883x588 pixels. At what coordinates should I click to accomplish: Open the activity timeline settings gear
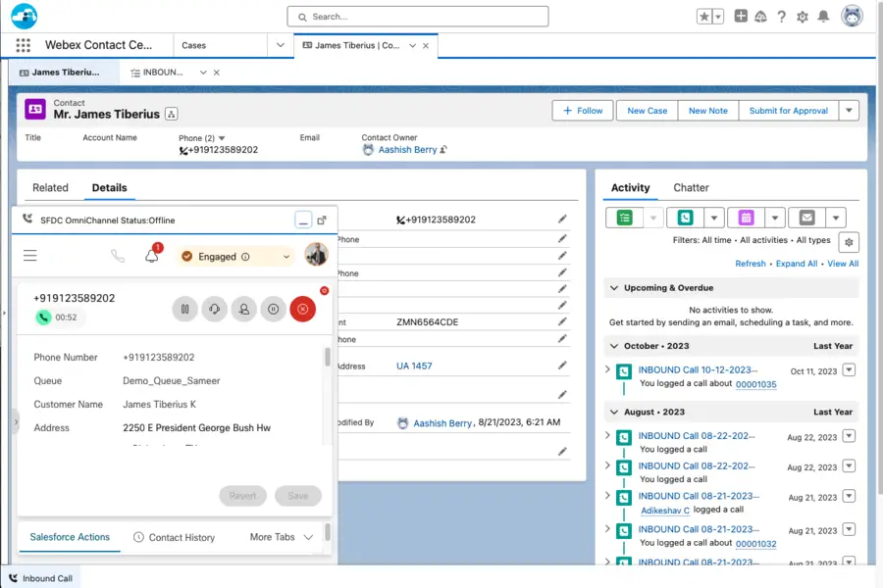tap(849, 242)
